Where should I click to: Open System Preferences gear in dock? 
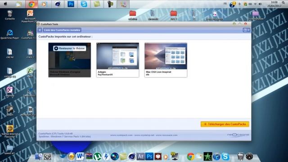47,157
